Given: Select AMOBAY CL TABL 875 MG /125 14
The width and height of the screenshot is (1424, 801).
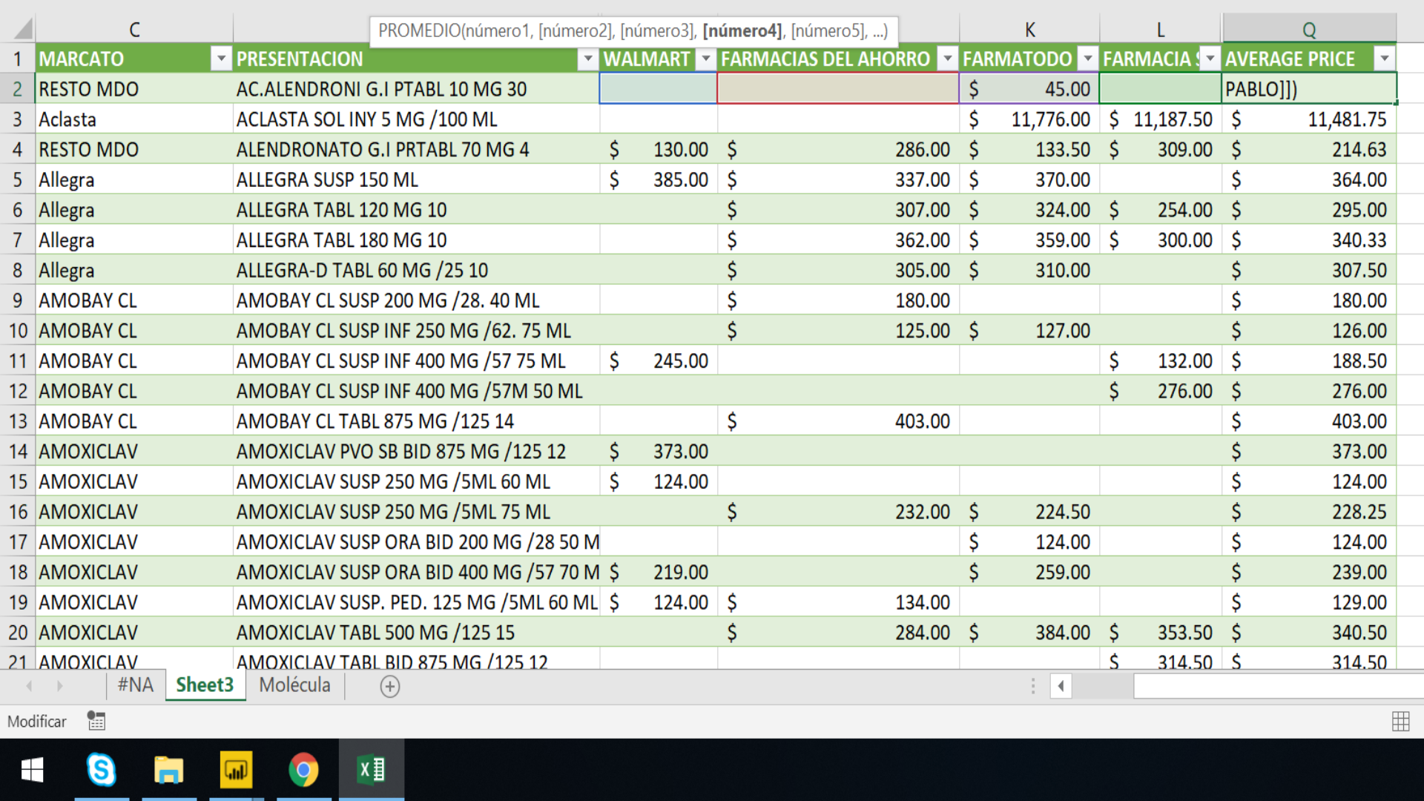Looking at the screenshot, I should [416, 421].
